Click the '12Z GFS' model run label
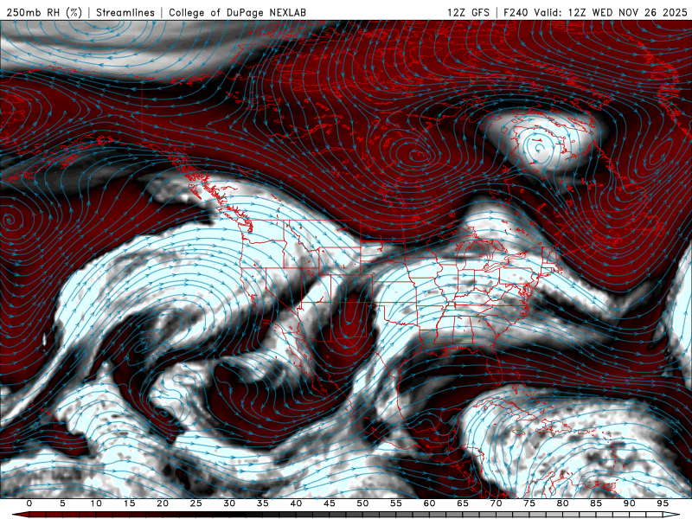Screen dimensions: 692x519 tap(468, 12)
